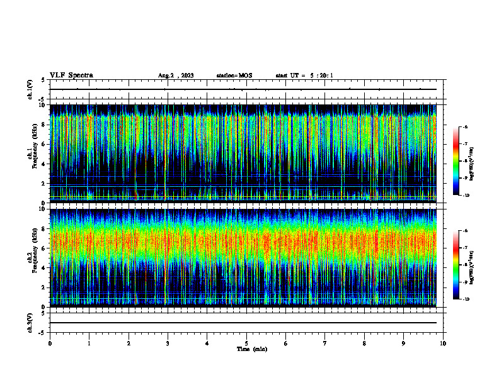Click the "Aug.2 , 2023" date text
Viewport: 499px width, 385px height.
click(176, 75)
